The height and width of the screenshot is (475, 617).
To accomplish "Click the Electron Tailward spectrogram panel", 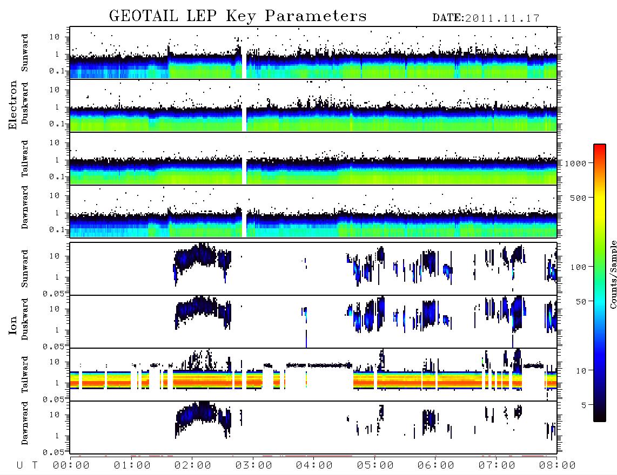I will [313, 159].
